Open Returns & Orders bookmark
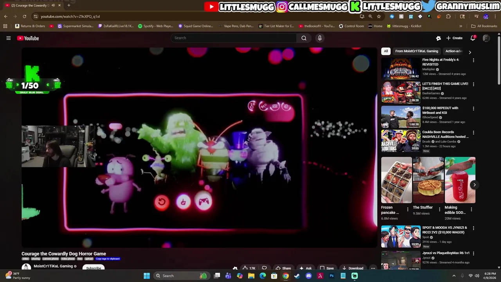 coord(30,26)
